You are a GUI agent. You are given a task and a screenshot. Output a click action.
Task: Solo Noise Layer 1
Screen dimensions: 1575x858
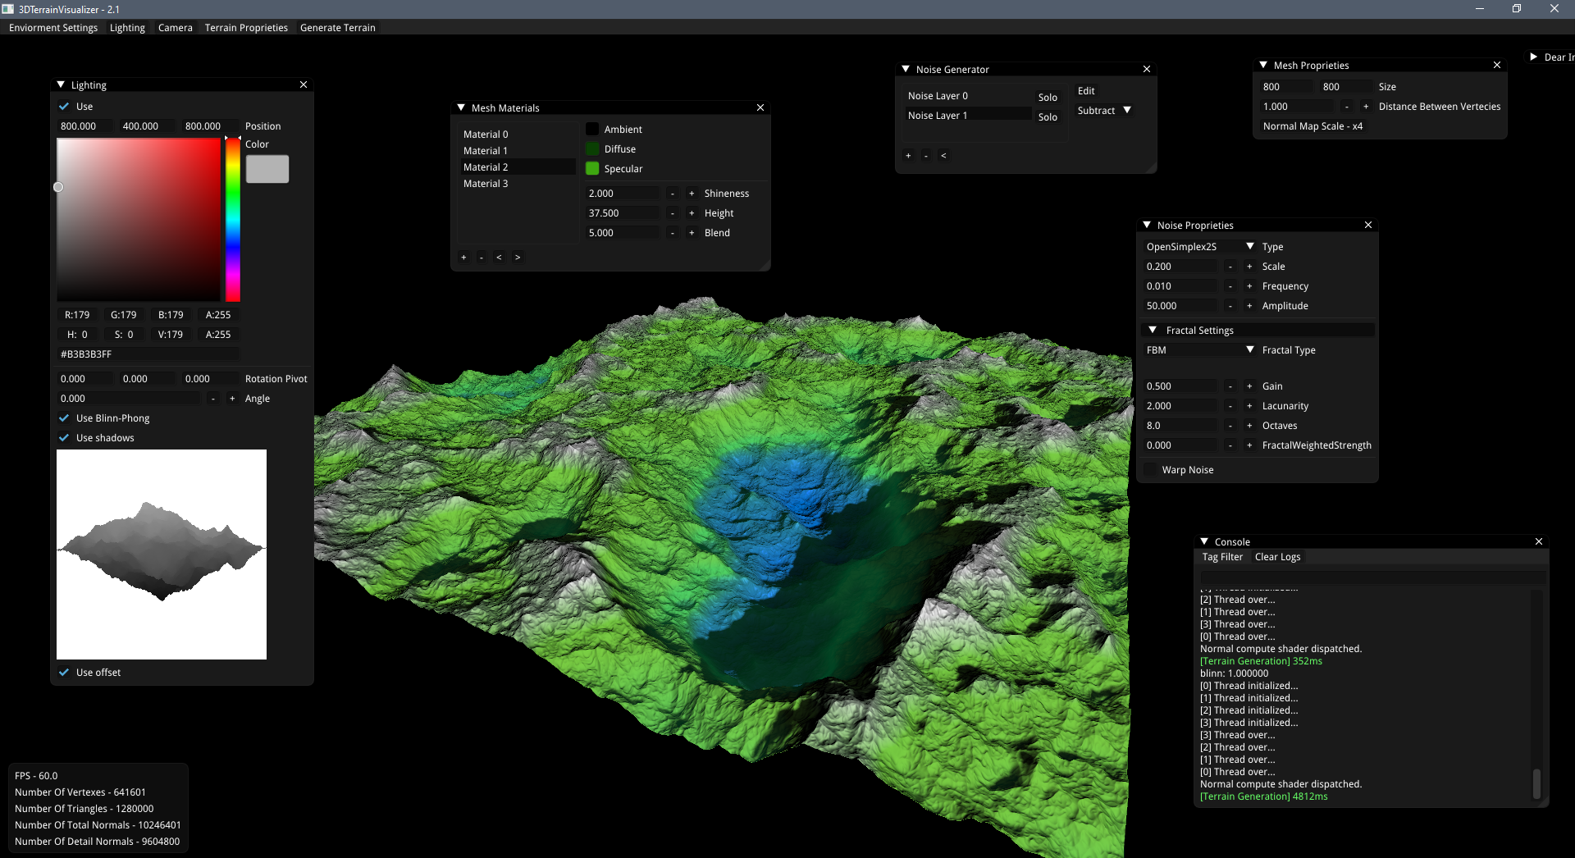coord(1048,117)
